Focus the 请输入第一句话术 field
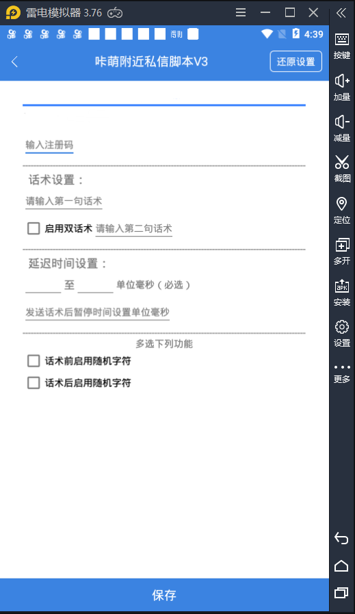Viewport: 355px width, 614px height. 64,202
